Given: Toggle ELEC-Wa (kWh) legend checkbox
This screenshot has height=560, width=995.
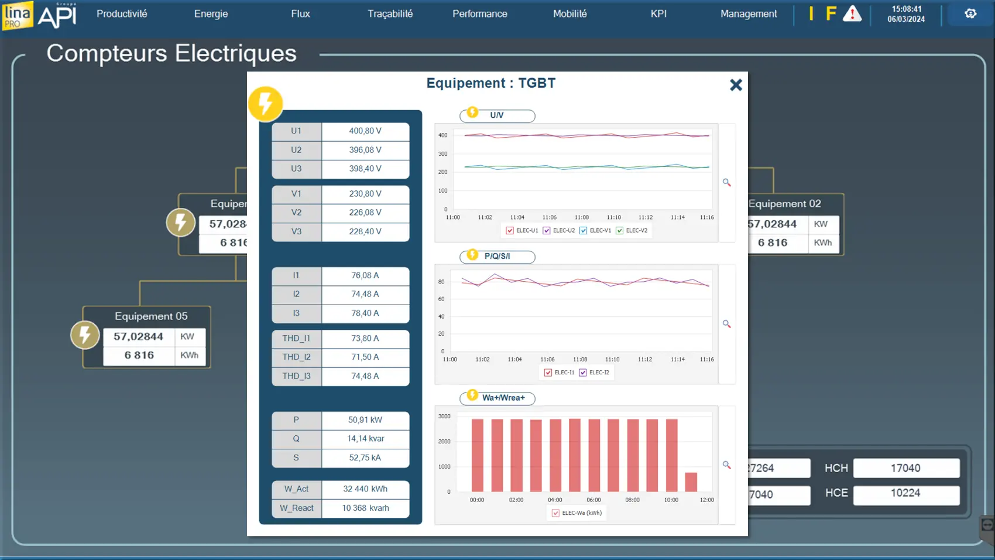Looking at the screenshot, I should [555, 513].
